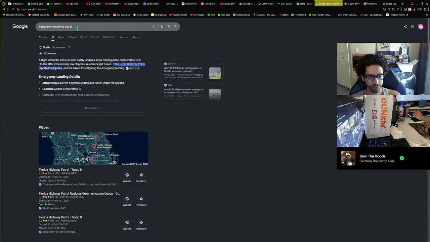Image resolution: width=430 pixels, height=242 pixels.
Task: Open the Kick Dash bookmark
Action: coord(224,15)
